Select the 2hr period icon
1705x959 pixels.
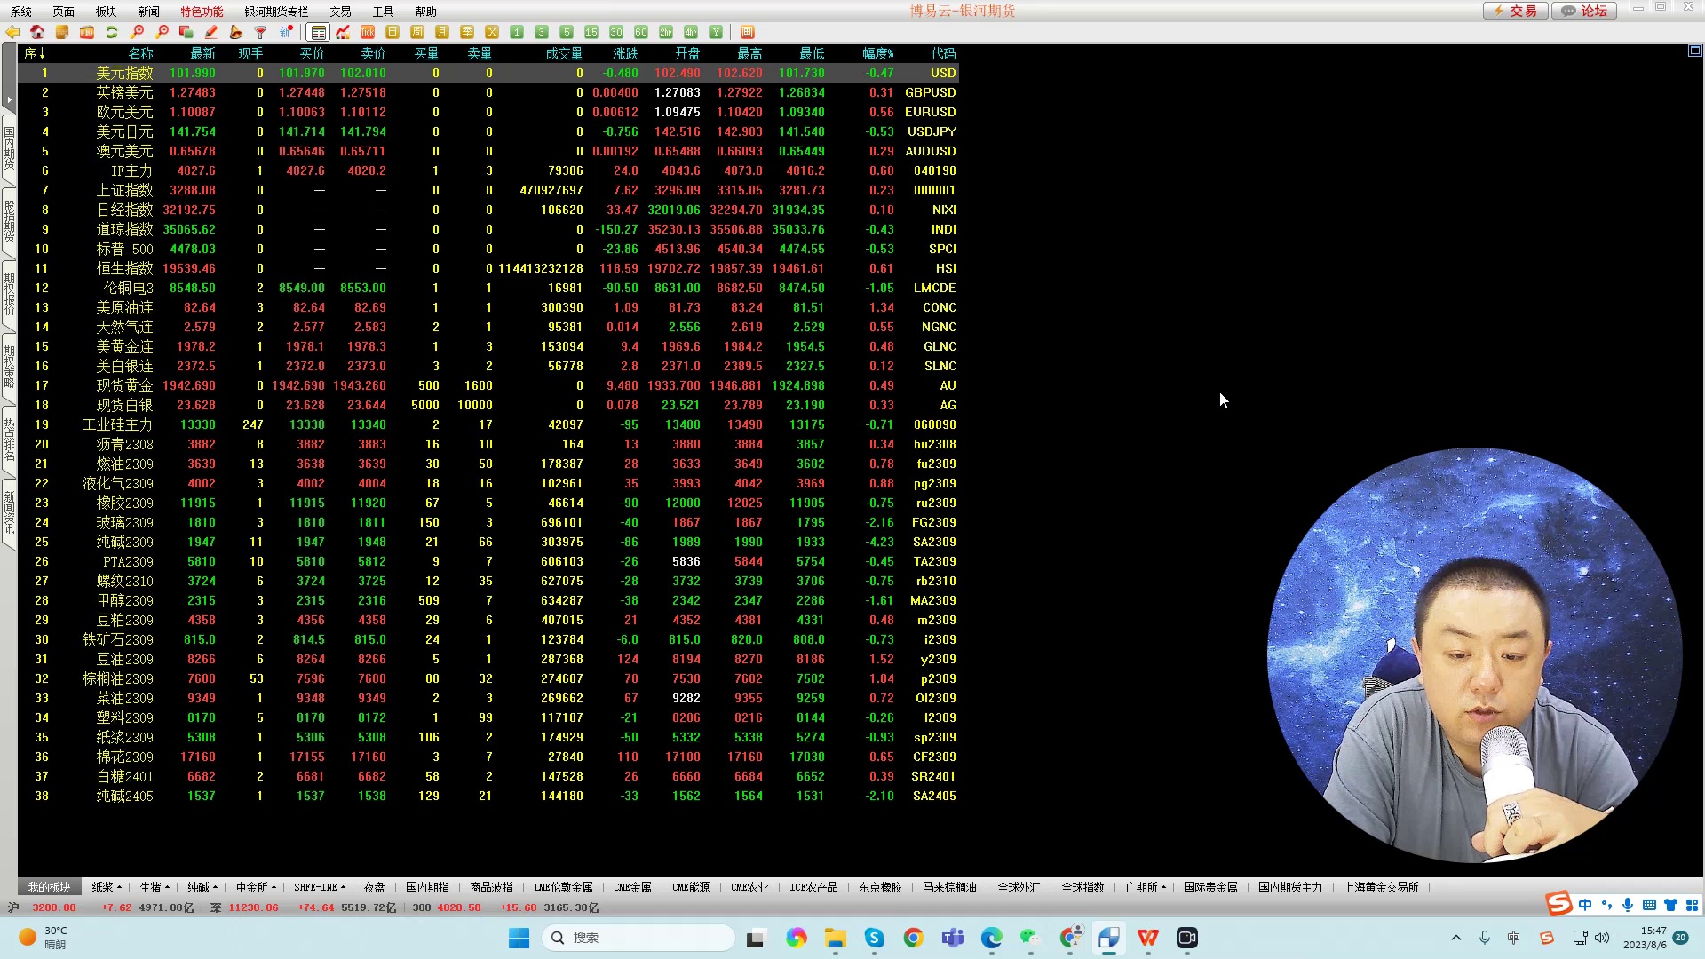666,32
